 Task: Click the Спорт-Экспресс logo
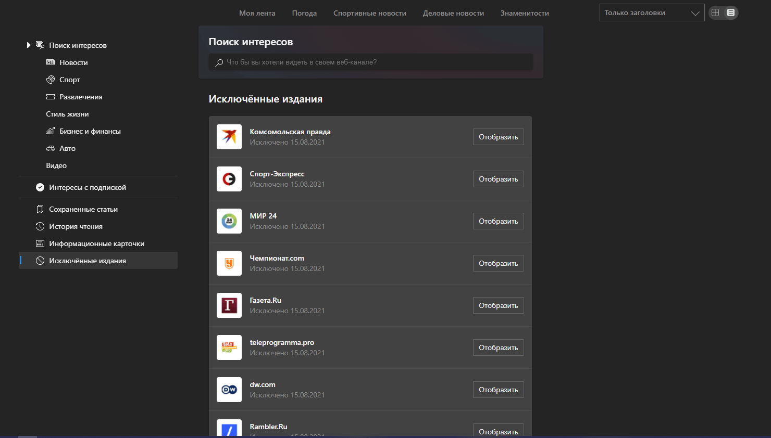point(229,179)
